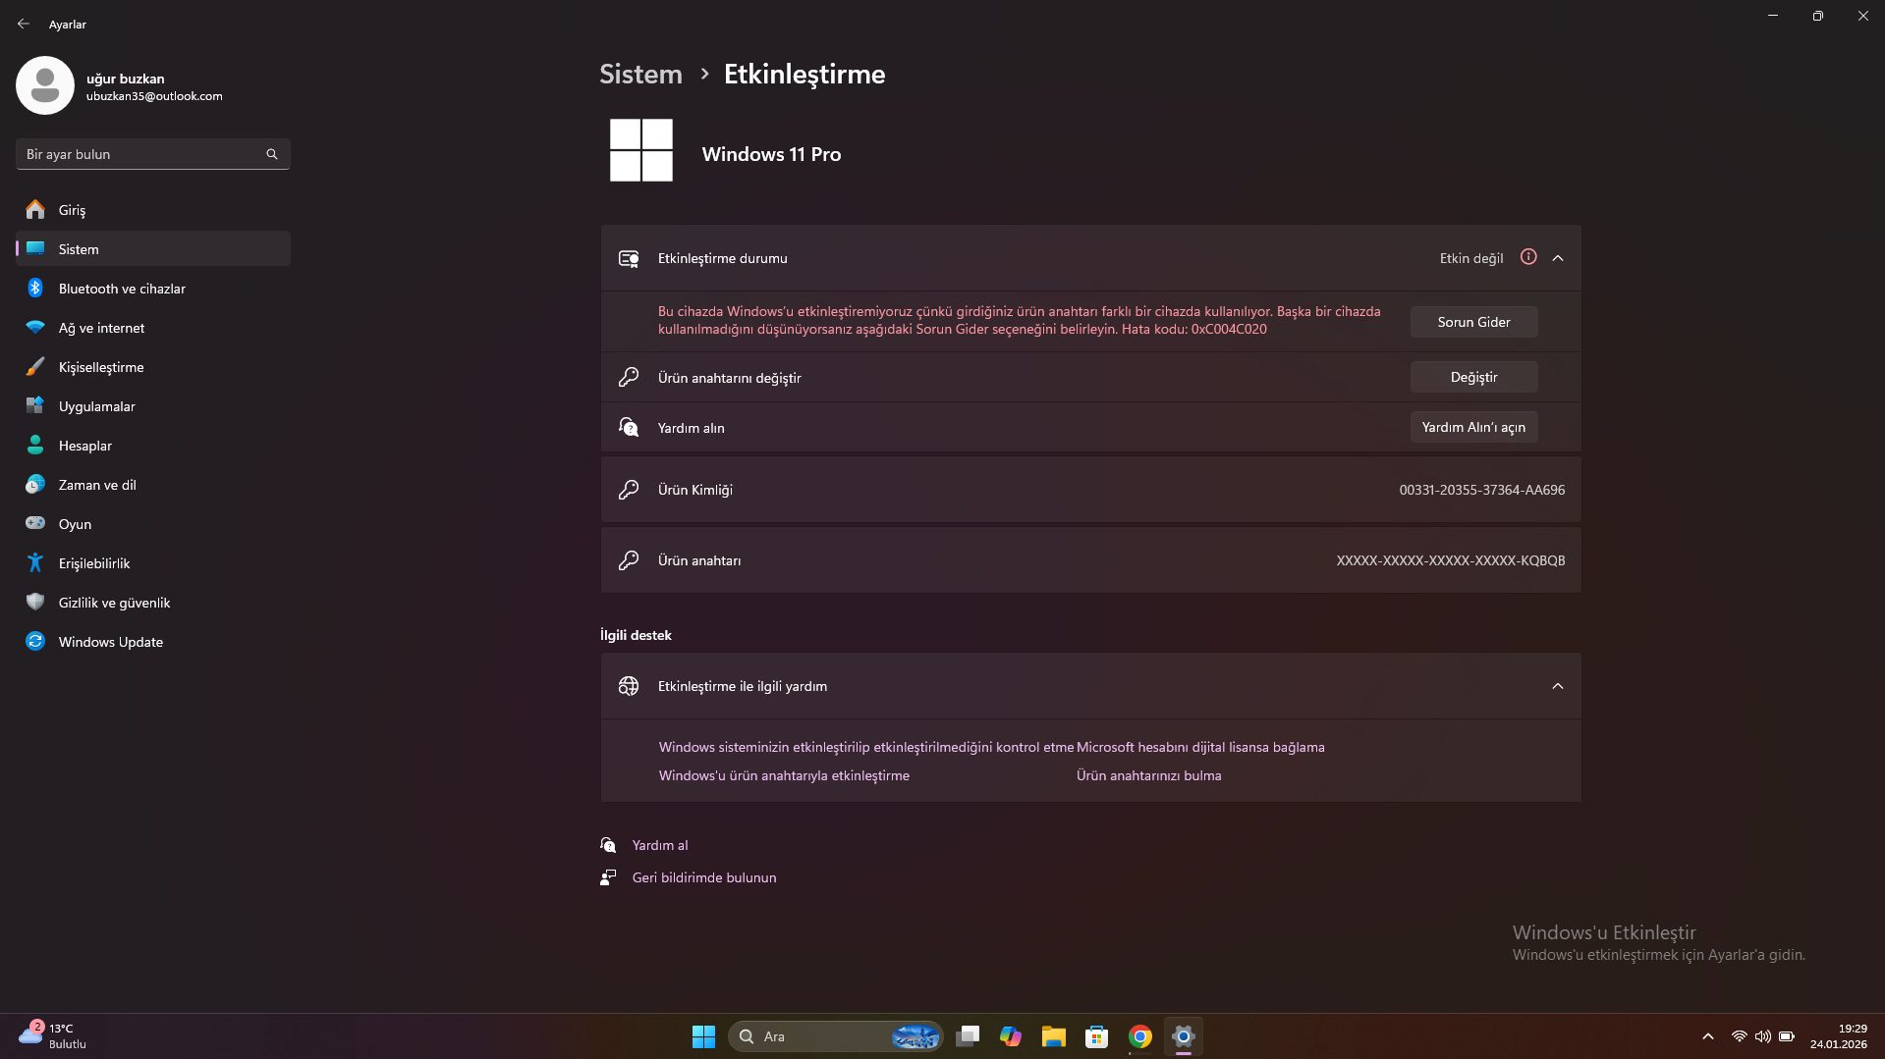Screen dimensions: 1885x1059
Task: Click the Windows 11 Pro edition title
Action: pos(771,154)
